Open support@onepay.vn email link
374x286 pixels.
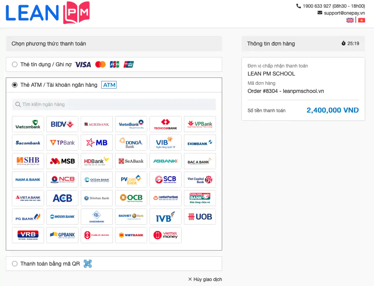pos(344,13)
